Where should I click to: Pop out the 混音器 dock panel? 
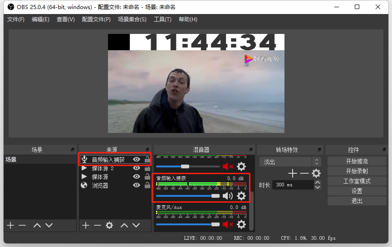point(250,150)
